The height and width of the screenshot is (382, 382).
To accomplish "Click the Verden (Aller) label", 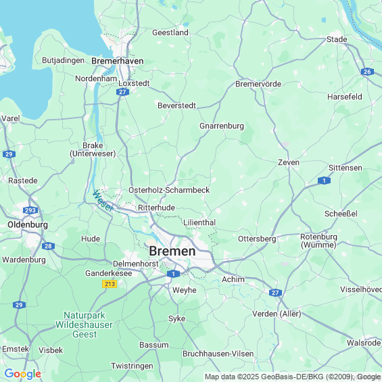I will tap(277, 314).
